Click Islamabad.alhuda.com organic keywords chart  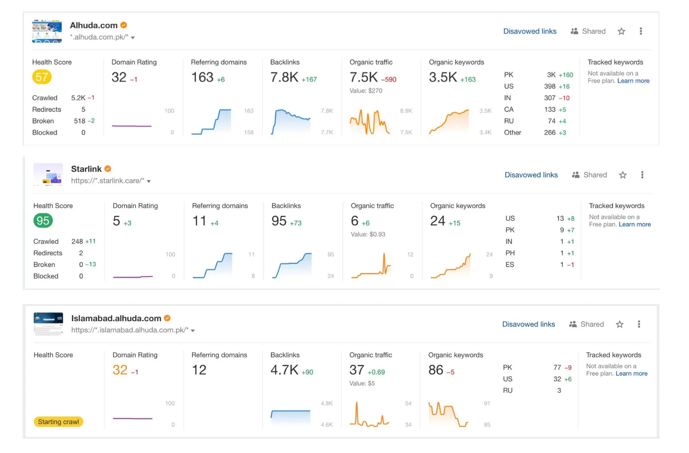point(448,414)
